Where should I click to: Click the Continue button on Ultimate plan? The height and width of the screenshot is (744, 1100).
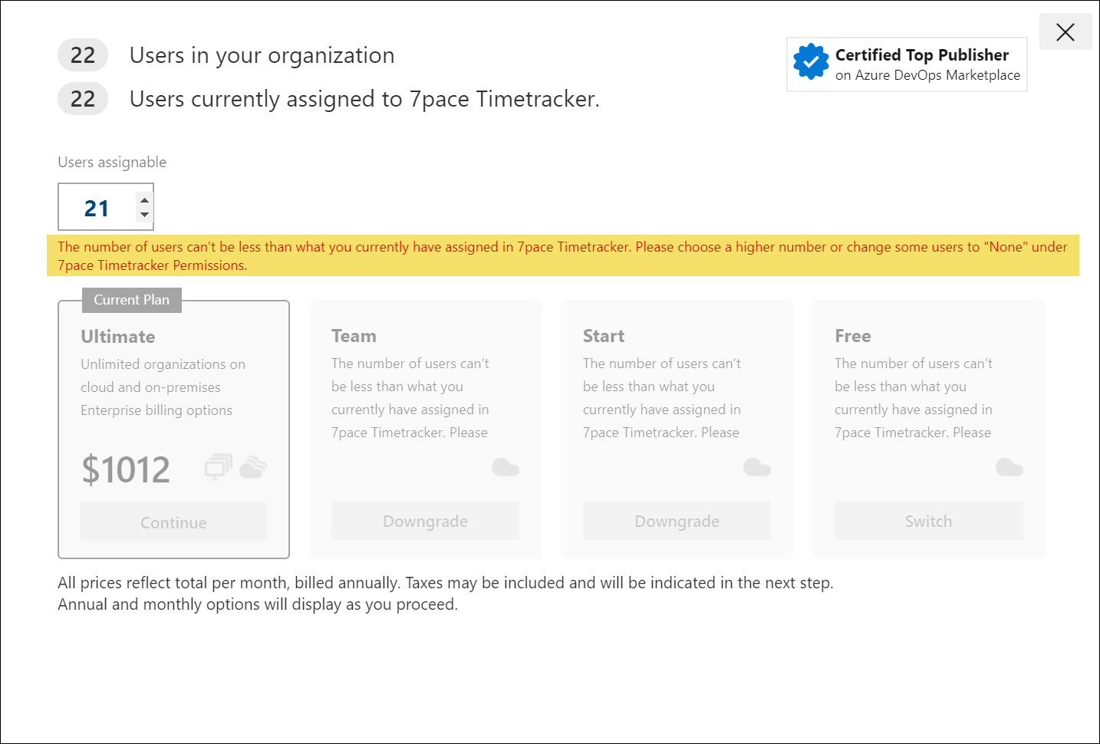point(173,522)
